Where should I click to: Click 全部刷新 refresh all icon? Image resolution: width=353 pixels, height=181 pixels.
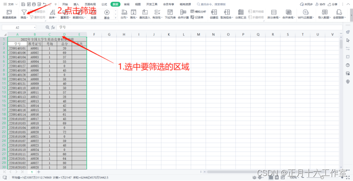pos(339,12)
